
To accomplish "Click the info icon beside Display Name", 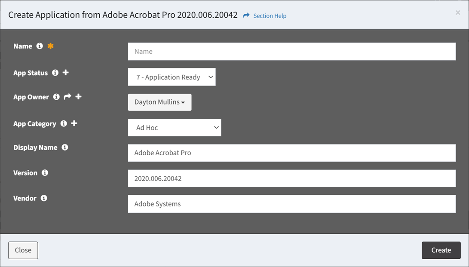I will (x=65, y=147).
